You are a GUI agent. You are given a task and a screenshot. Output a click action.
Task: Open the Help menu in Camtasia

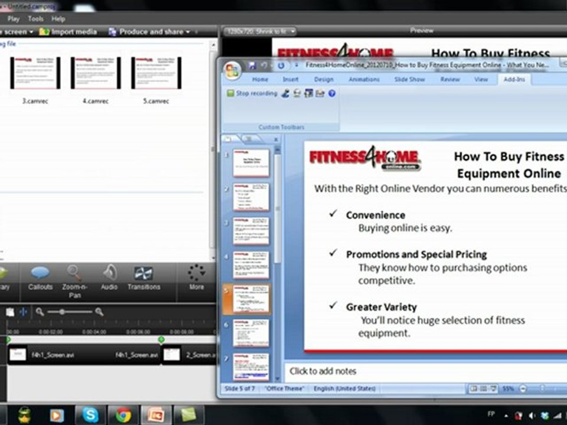click(x=58, y=19)
